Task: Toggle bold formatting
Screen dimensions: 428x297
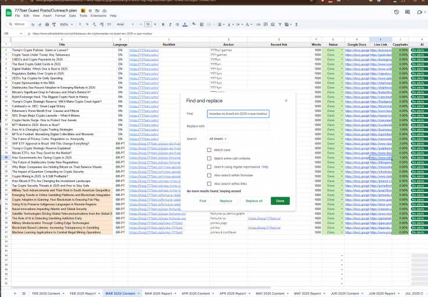Action: pyautogui.click(x=163, y=24)
